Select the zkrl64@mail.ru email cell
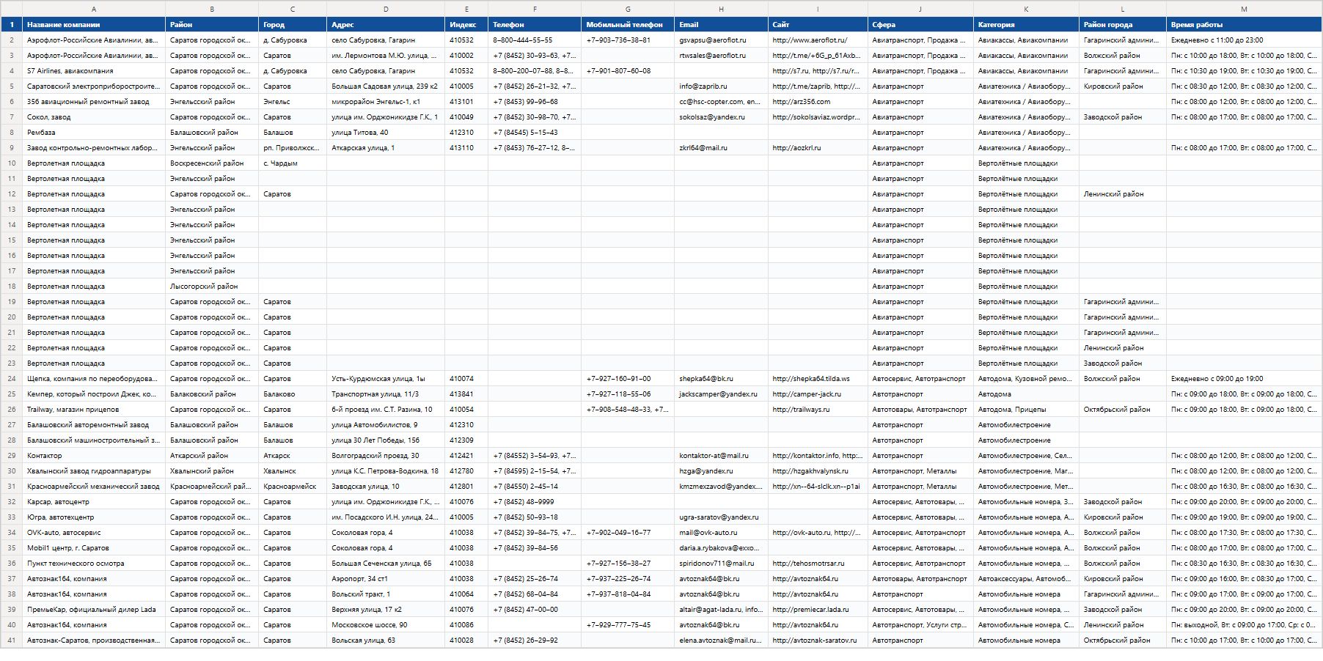Image resolution: width=1323 pixels, height=661 pixels. coord(721,148)
